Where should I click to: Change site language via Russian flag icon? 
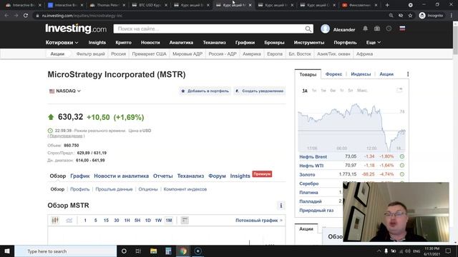[402, 29]
